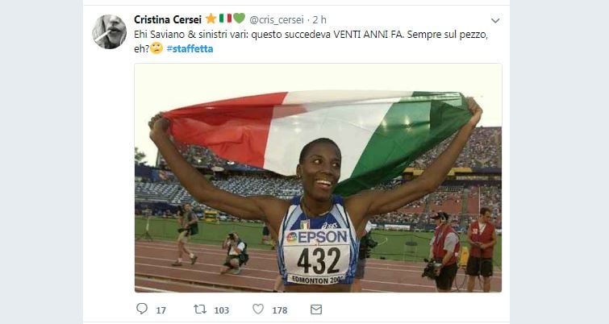Click the eye-rolling emoji in tweet text
The width and height of the screenshot is (609, 324).
(156, 48)
